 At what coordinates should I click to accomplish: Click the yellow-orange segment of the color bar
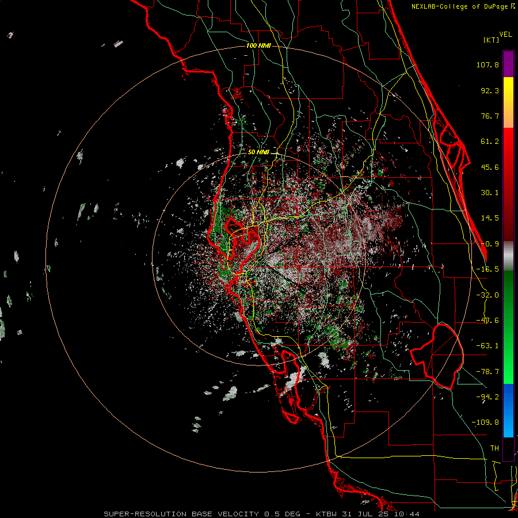coord(508,102)
